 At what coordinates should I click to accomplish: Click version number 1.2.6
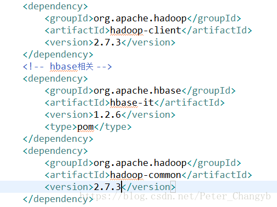pyautogui.click(x=107, y=115)
